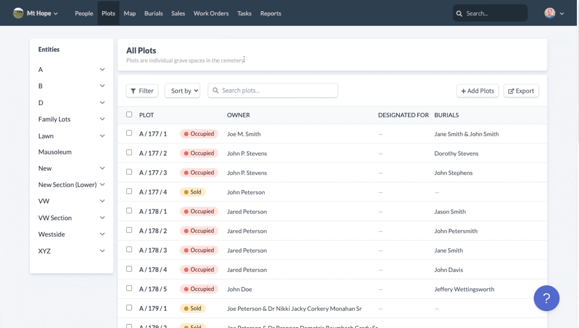This screenshot has width=579, height=328.
Task: Check the box for plot A / 178 / 2
Action: (x=129, y=230)
